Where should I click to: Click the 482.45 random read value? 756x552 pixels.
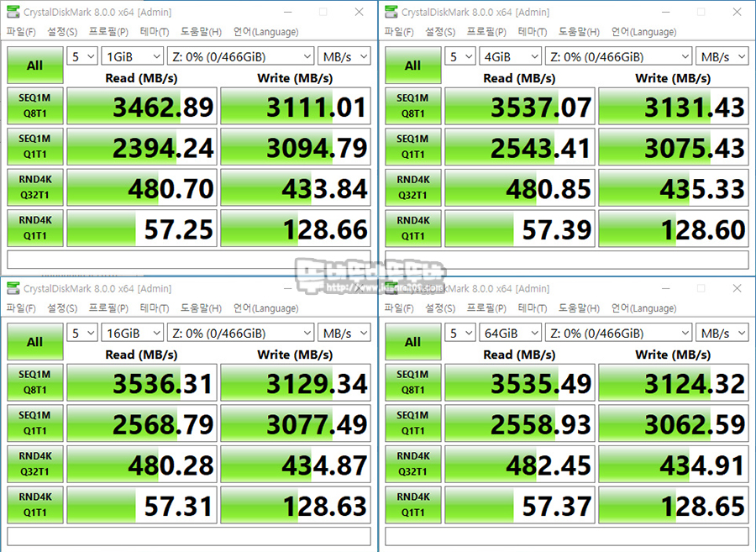click(520, 464)
